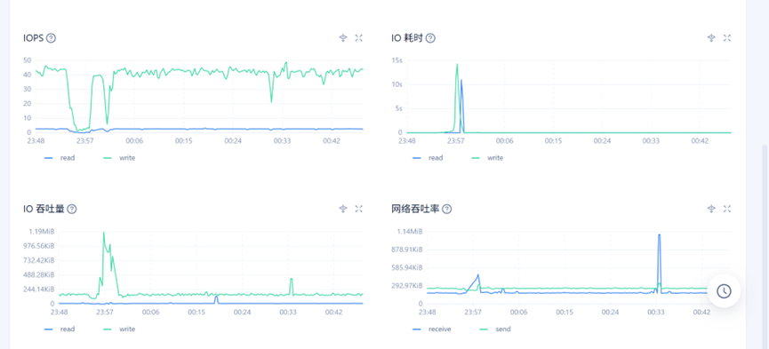Click the help icon next to IO 耗时

(430, 38)
